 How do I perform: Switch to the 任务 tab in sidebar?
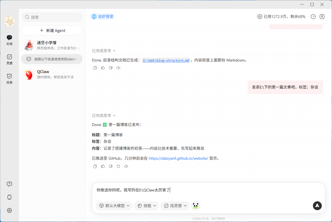pyautogui.click(x=9, y=78)
